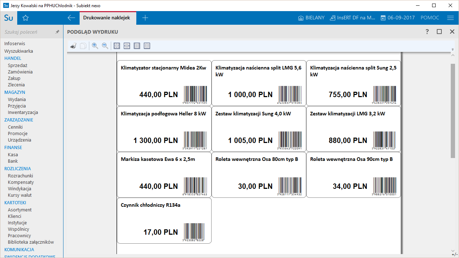Open Zlecenia module

(x=16, y=85)
